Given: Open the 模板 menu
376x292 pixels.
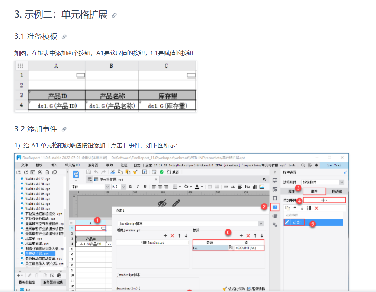Looking at the screenshot, I should [39, 165].
